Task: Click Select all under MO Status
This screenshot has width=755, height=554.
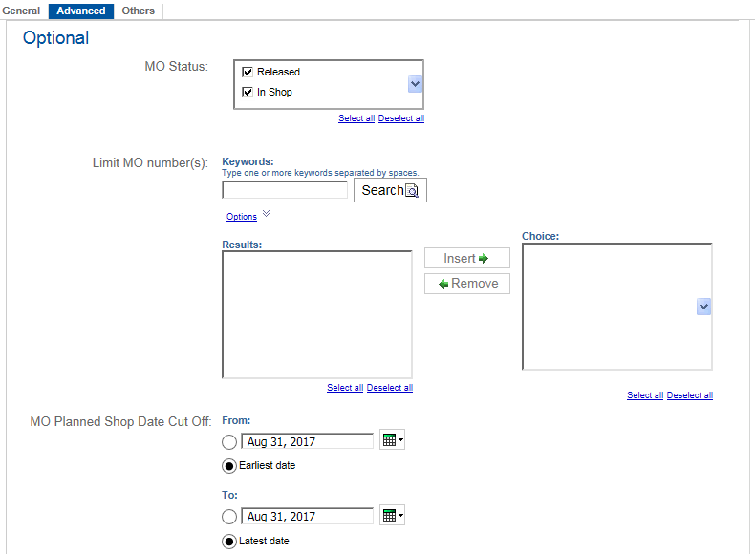Action: coord(356,118)
